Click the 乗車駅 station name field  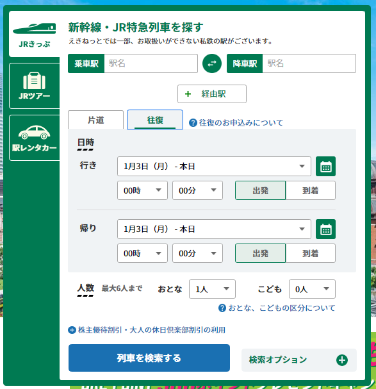pos(151,63)
